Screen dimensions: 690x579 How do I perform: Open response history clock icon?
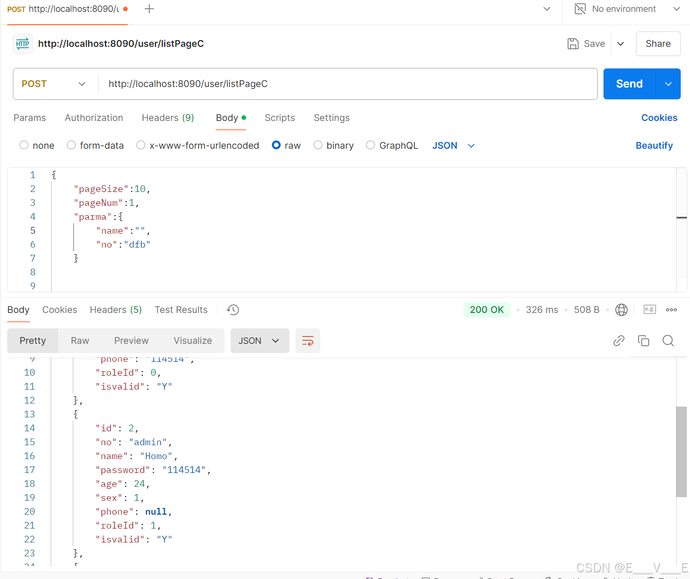[233, 310]
